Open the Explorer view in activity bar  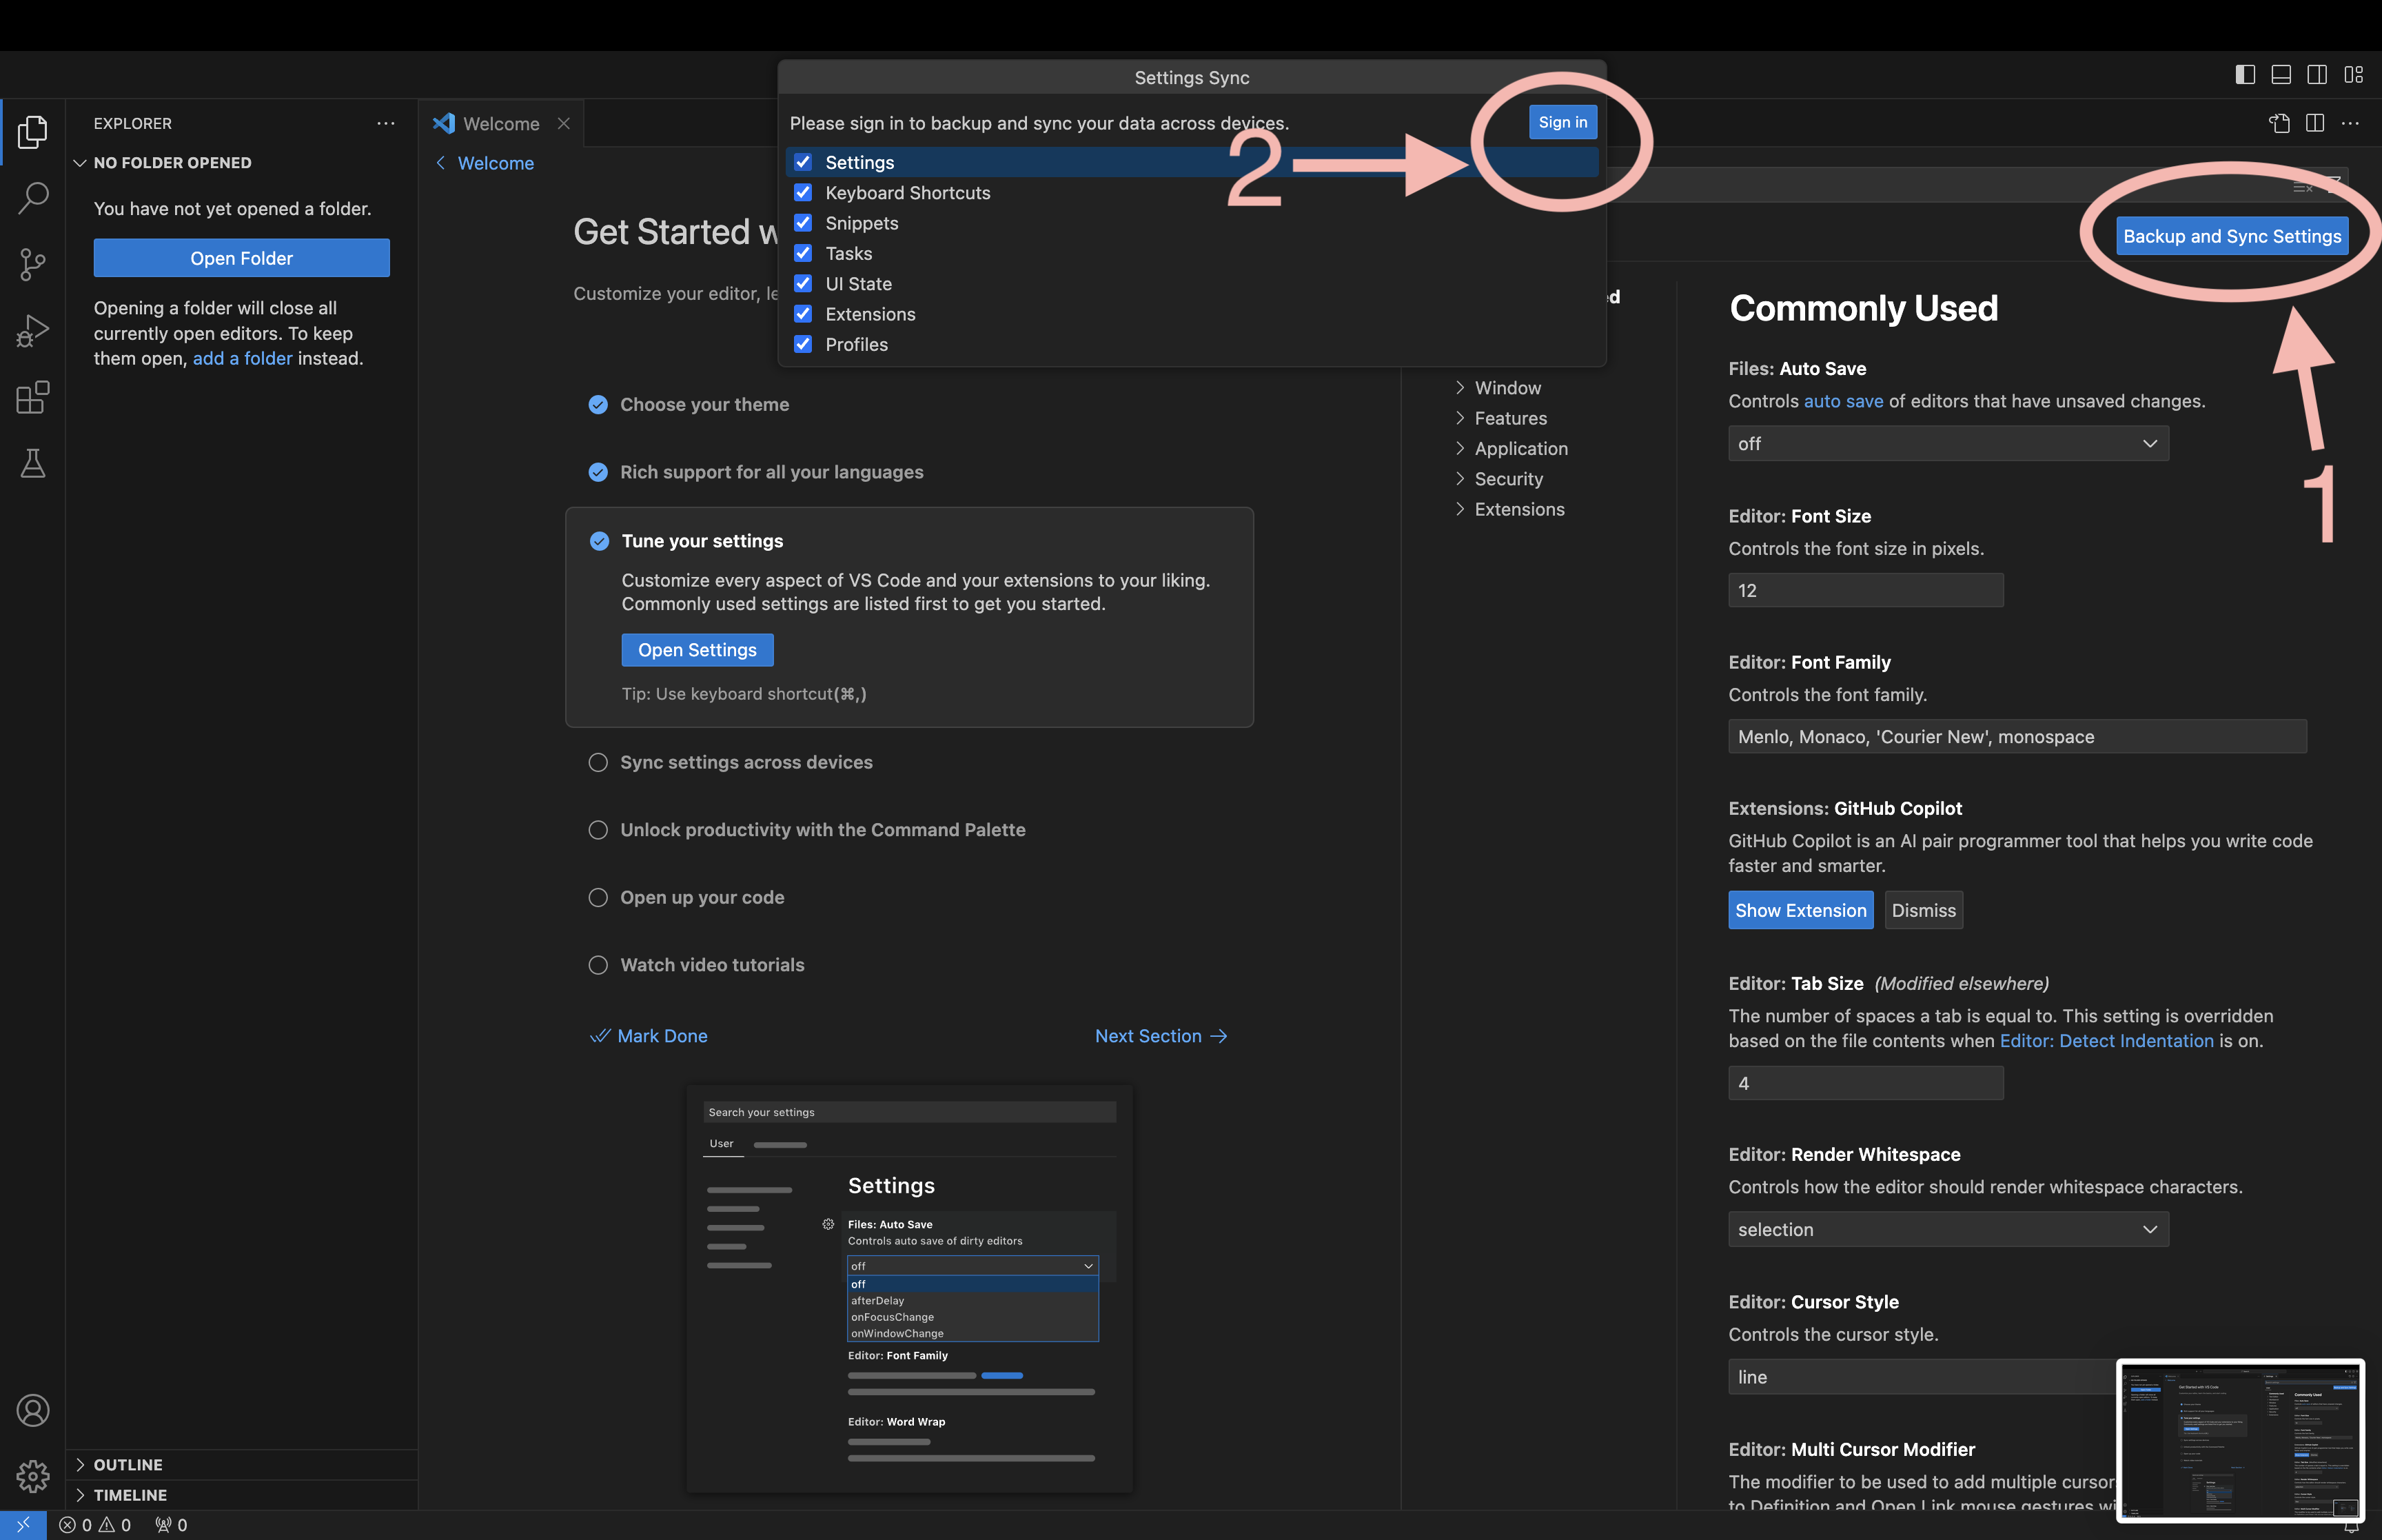coord(33,132)
